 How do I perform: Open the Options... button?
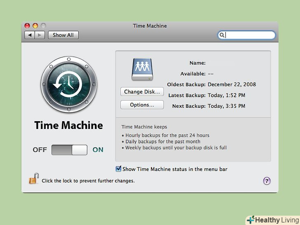[x=142, y=105]
